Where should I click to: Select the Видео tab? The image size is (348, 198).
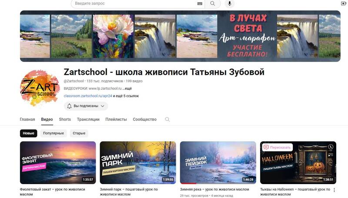[47, 120]
